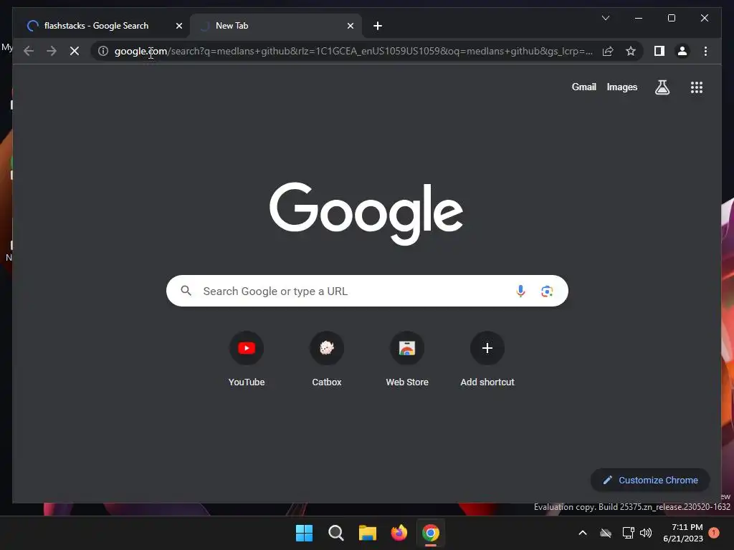Click the Google logo
This screenshot has width=734, height=550.
(x=366, y=213)
